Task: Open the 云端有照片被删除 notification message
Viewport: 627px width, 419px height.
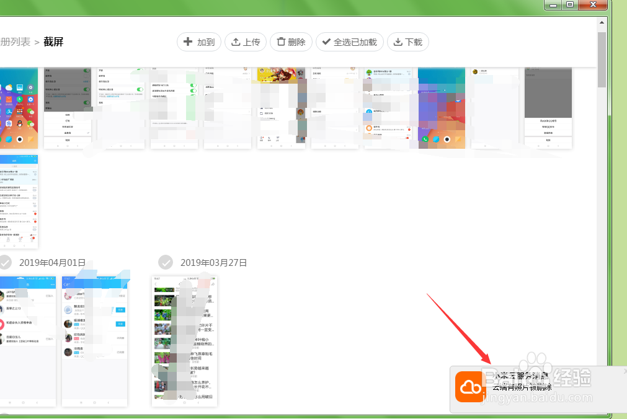Action: coord(522,387)
